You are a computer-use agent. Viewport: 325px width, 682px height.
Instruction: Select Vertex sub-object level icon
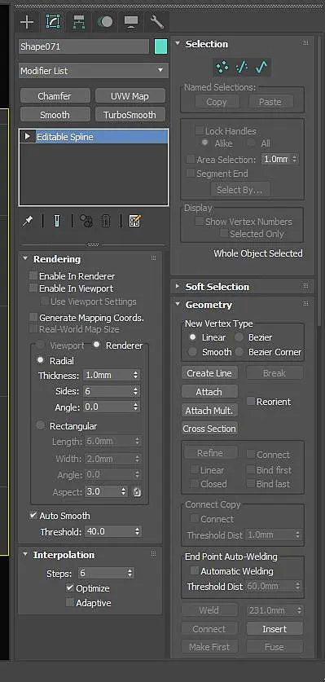tap(222, 67)
